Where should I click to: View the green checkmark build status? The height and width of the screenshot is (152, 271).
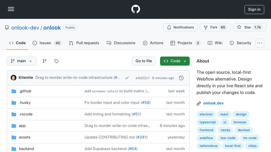coord(127,78)
